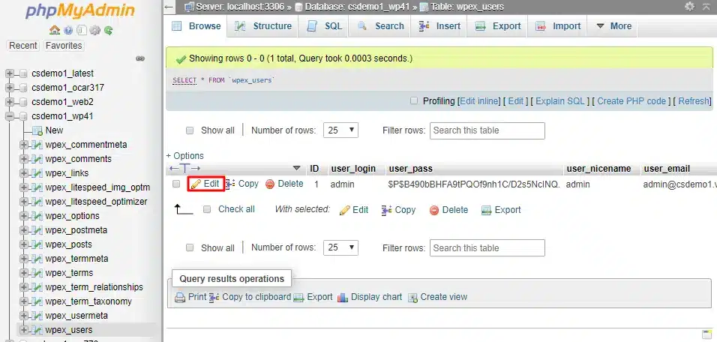This screenshot has height=342, width=717.
Task: Open the Search tab
Action: tap(381, 26)
